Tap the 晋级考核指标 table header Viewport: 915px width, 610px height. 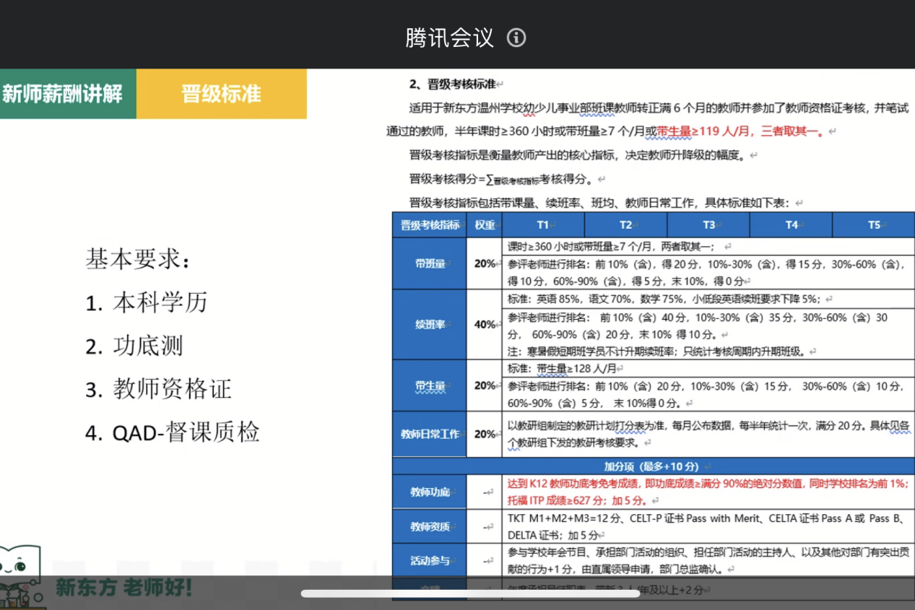tap(430, 225)
